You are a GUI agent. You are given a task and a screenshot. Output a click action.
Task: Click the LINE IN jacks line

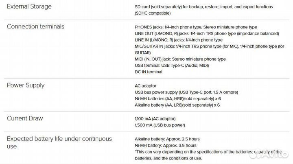point(179,40)
